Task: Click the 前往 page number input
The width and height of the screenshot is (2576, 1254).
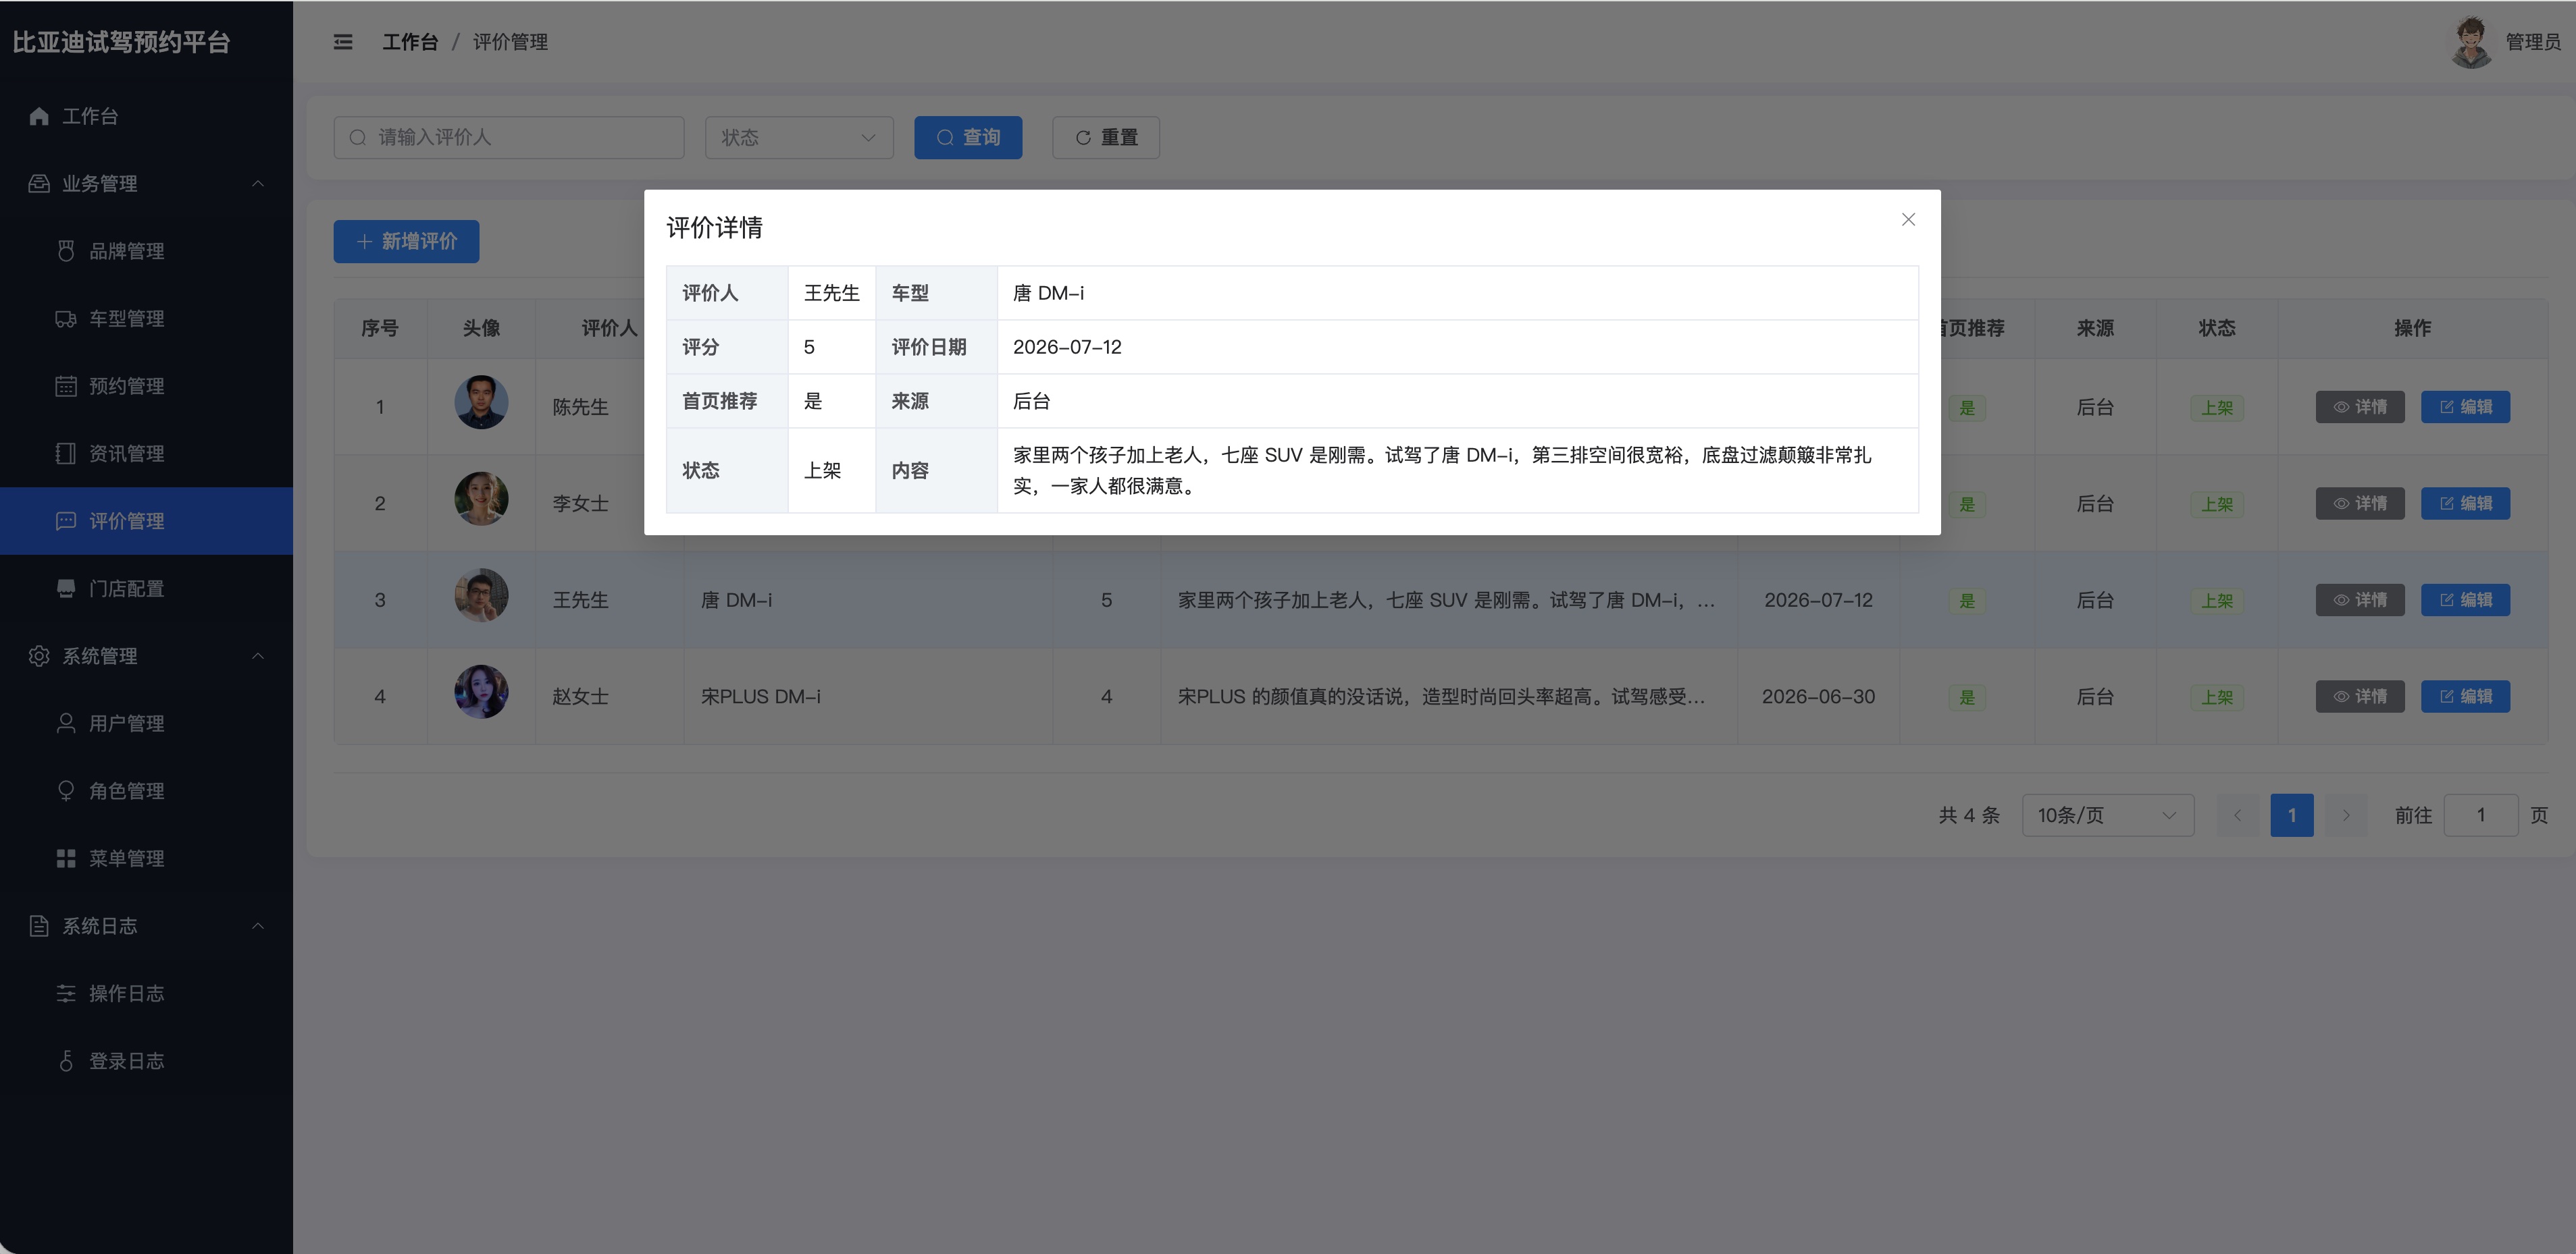Action: pyautogui.click(x=2481, y=815)
